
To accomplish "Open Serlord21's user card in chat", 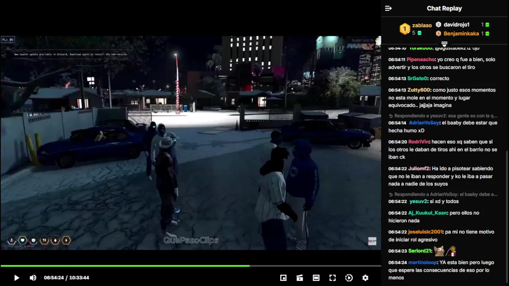I will [x=420, y=251].
